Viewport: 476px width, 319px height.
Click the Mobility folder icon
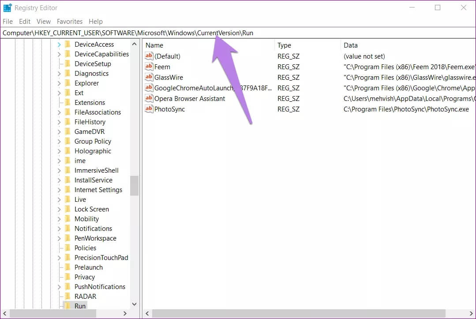coord(67,219)
